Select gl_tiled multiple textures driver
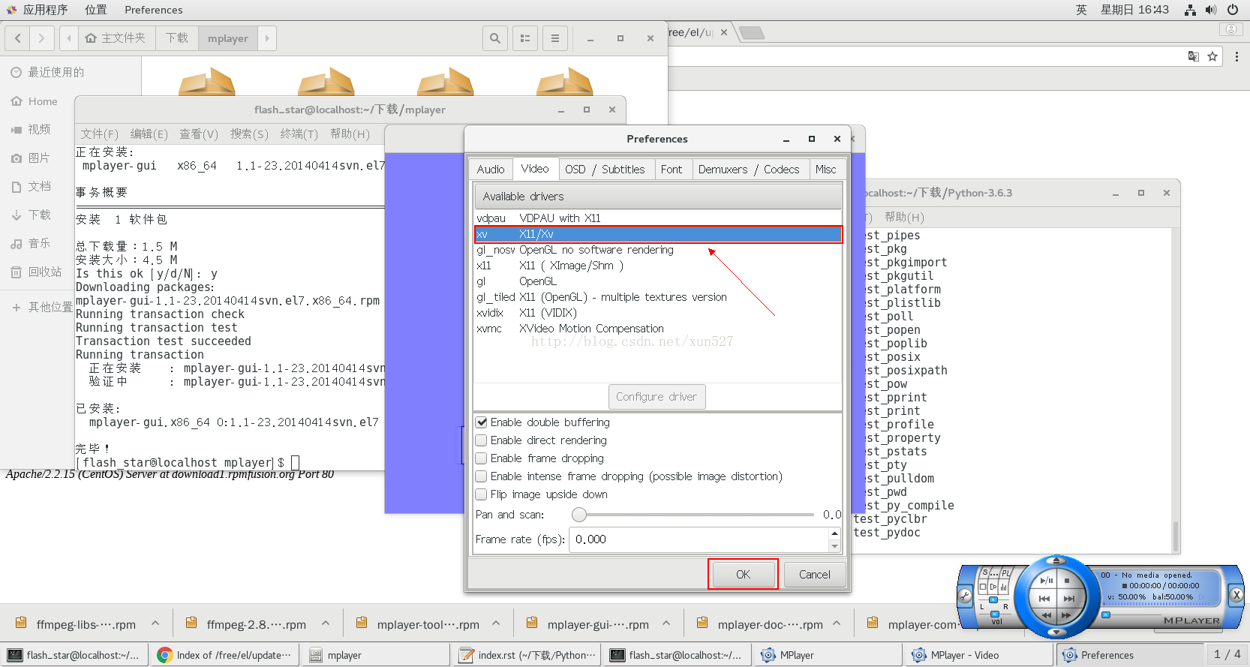Viewport: 1250px width, 667px height. [658, 297]
